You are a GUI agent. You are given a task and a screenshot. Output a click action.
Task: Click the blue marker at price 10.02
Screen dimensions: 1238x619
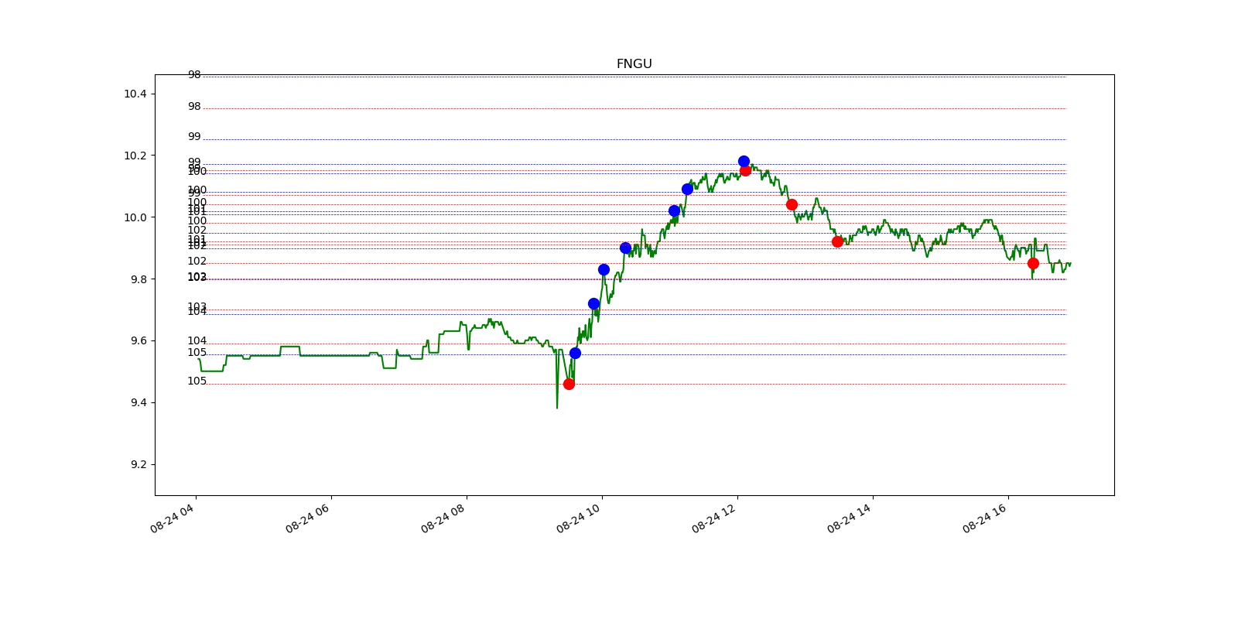(x=674, y=210)
